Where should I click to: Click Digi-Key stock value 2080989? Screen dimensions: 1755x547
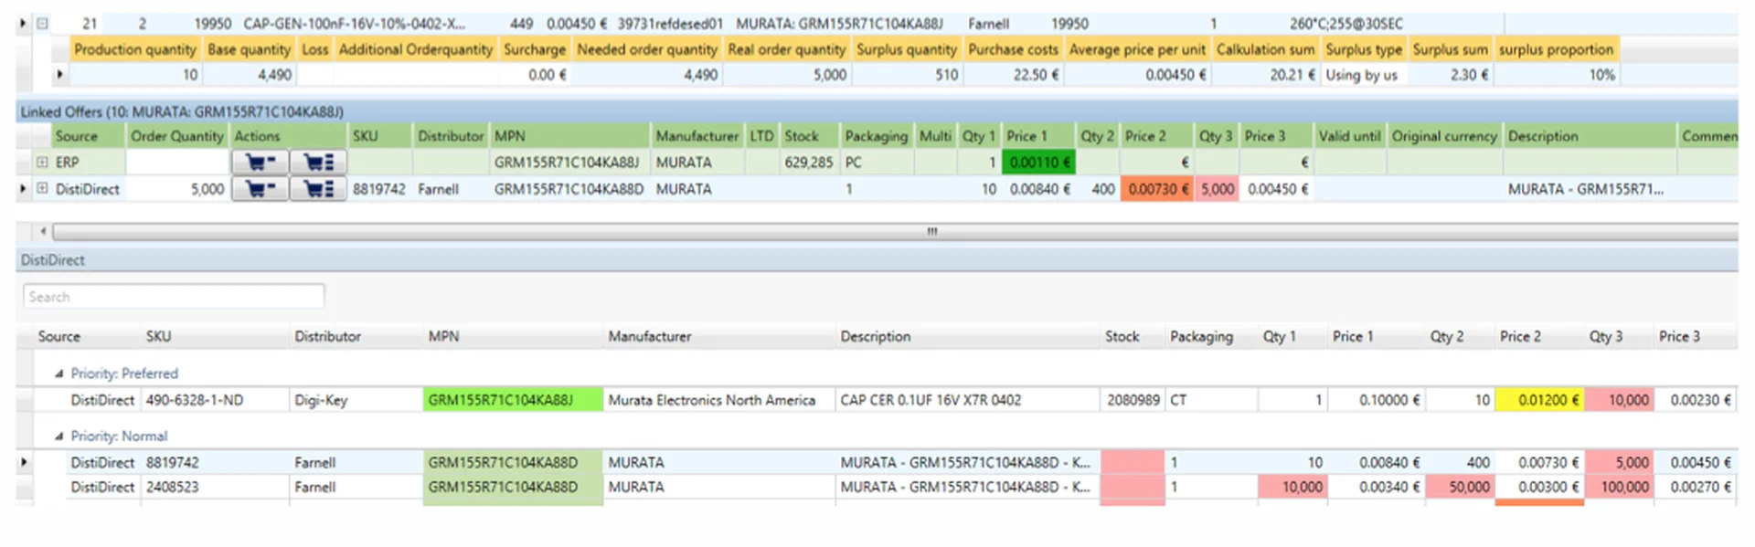(x=1133, y=400)
